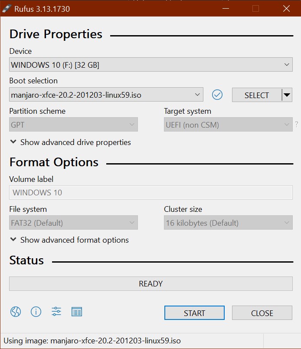The width and height of the screenshot is (301, 349).
Task: Click the 'Device' label
Action: click(20, 51)
